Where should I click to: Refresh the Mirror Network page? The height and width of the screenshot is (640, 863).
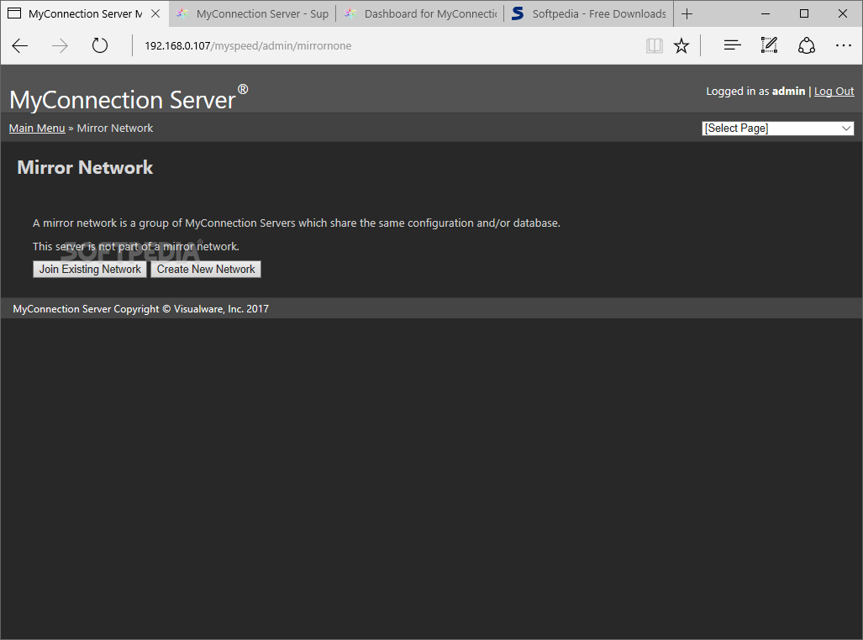click(100, 45)
